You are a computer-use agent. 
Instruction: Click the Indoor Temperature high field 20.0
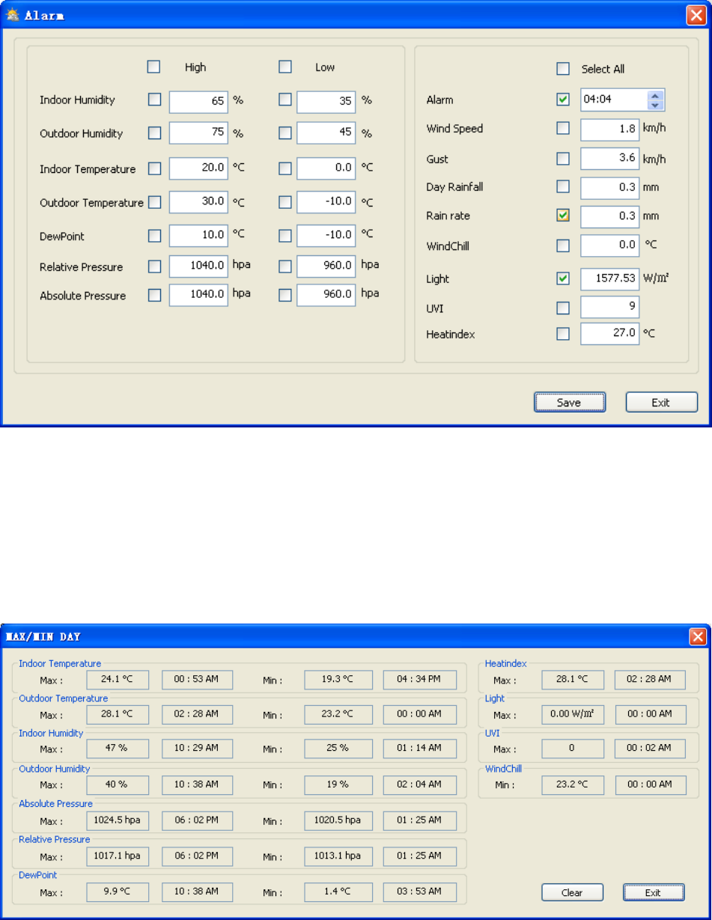pos(198,168)
